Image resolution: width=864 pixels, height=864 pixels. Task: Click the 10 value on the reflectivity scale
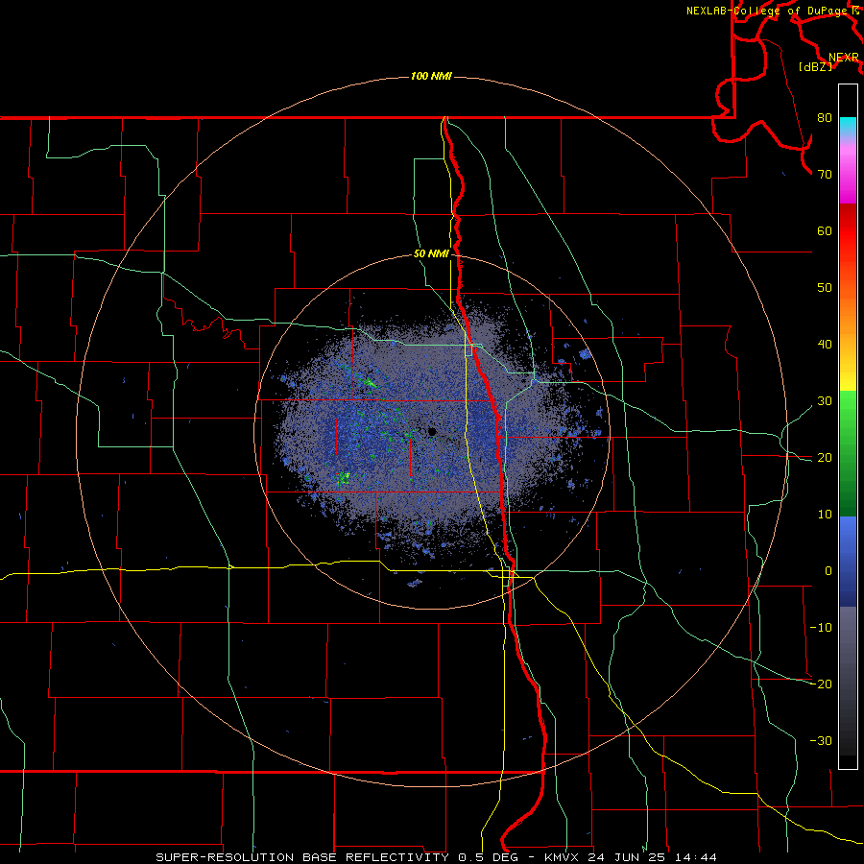click(825, 515)
